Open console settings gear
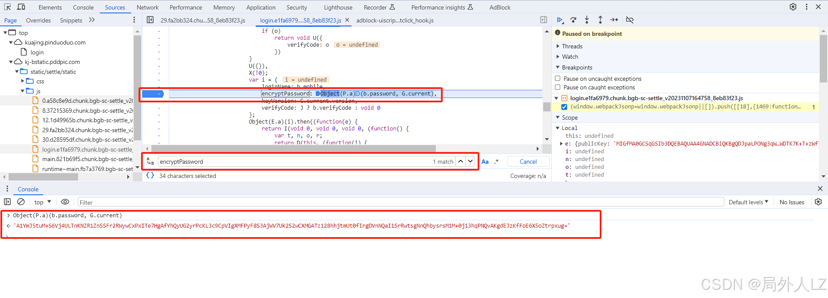The image size is (828, 298). (818, 202)
